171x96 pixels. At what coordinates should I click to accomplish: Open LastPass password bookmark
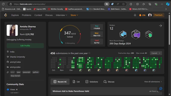74,9
